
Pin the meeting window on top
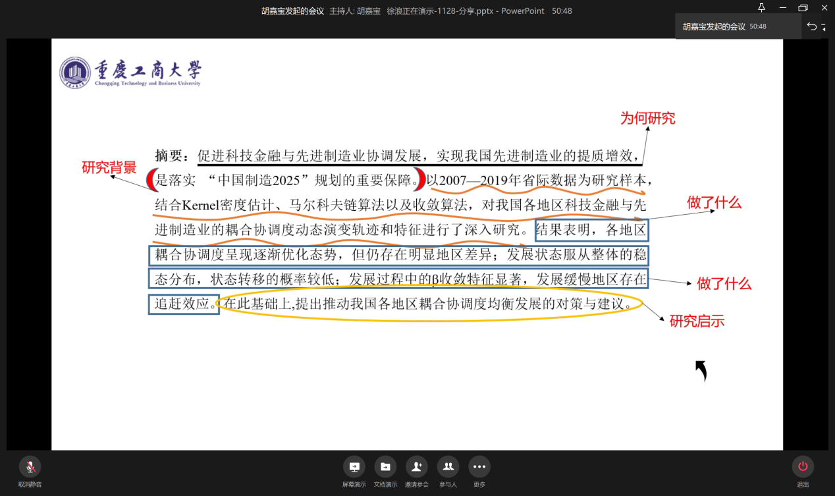coord(762,8)
